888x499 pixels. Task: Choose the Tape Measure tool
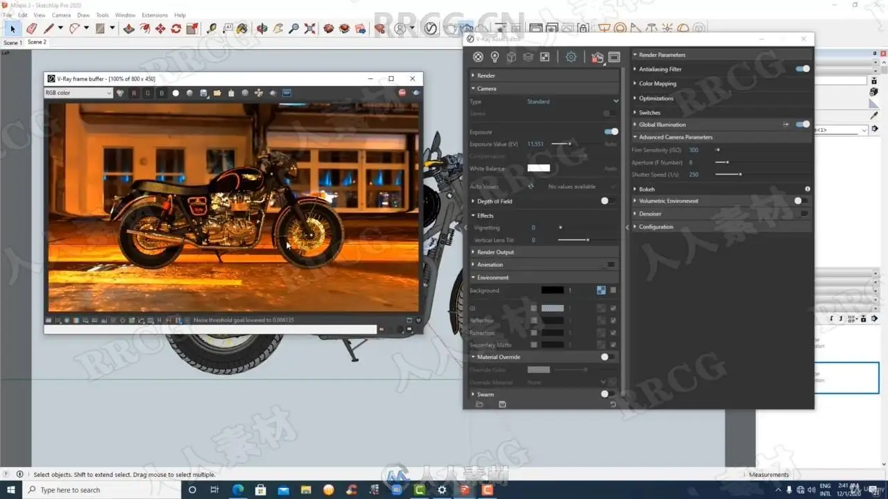(212, 28)
